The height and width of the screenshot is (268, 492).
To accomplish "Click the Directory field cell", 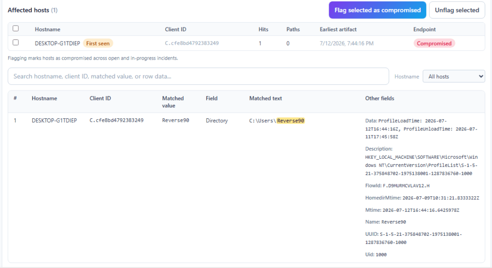I will coord(217,121).
